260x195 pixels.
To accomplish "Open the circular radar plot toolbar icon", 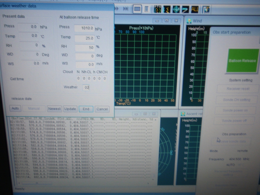I will pyautogui.click(x=176, y=9).
